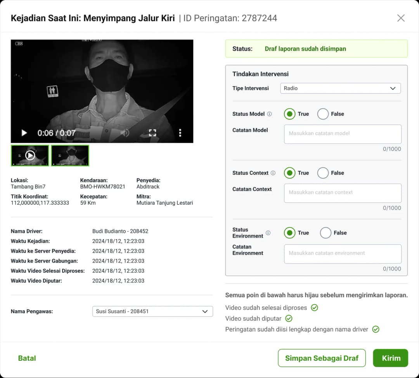The image size is (419, 378).
Task: Click the Batal link
Action: pyautogui.click(x=27, y=358)
